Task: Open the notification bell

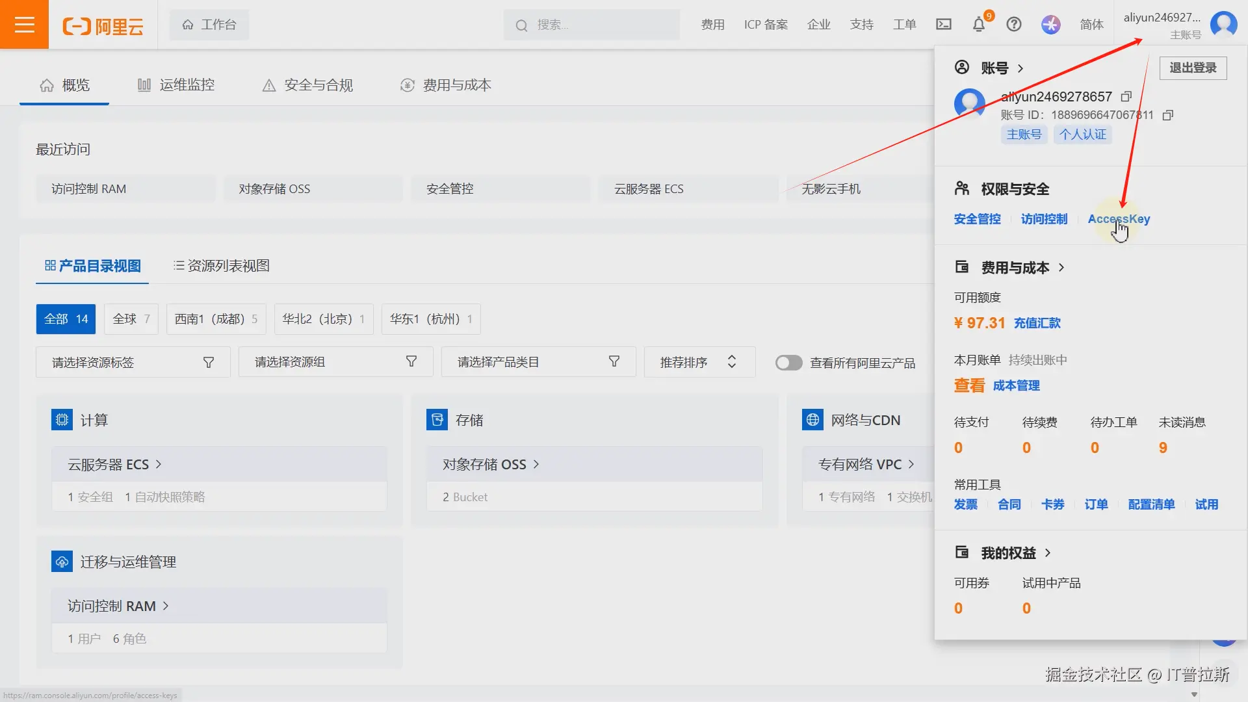Action: (978, 25)
